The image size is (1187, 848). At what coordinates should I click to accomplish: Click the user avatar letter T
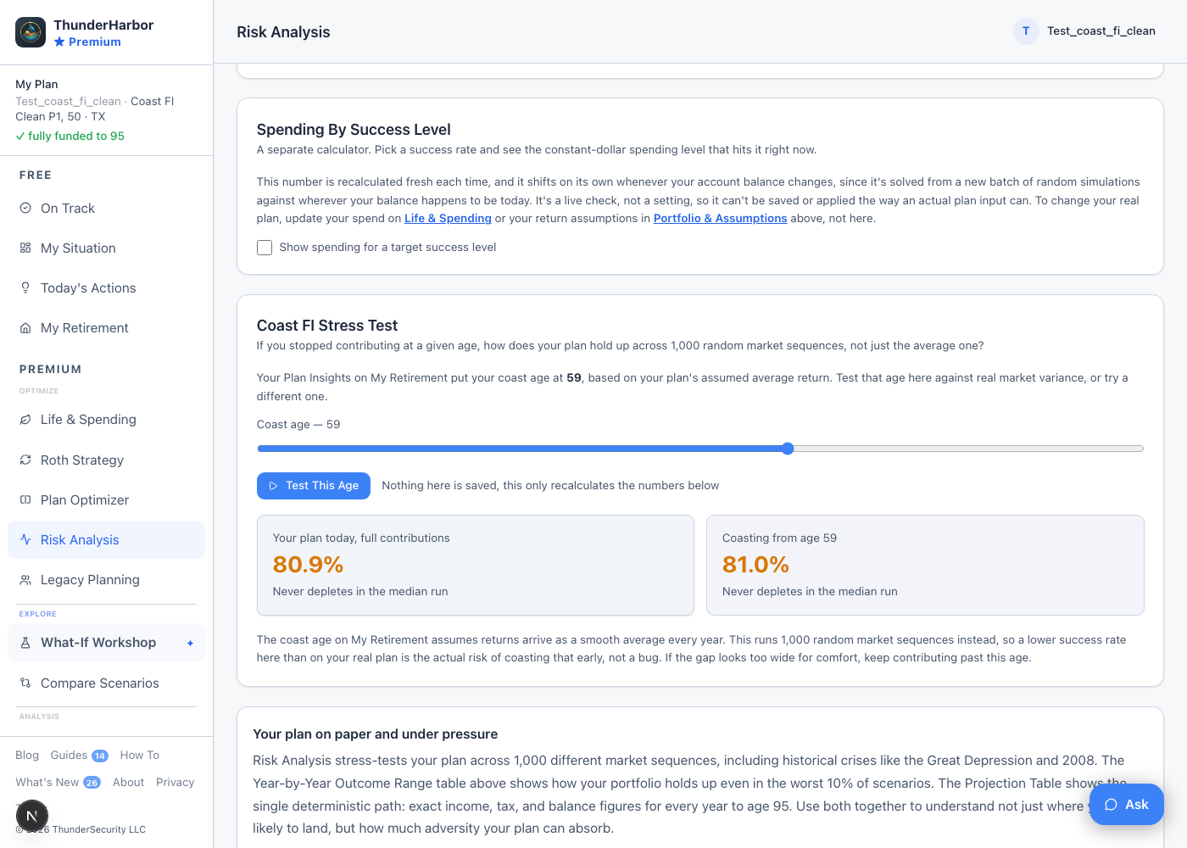tap(1026, 31)
